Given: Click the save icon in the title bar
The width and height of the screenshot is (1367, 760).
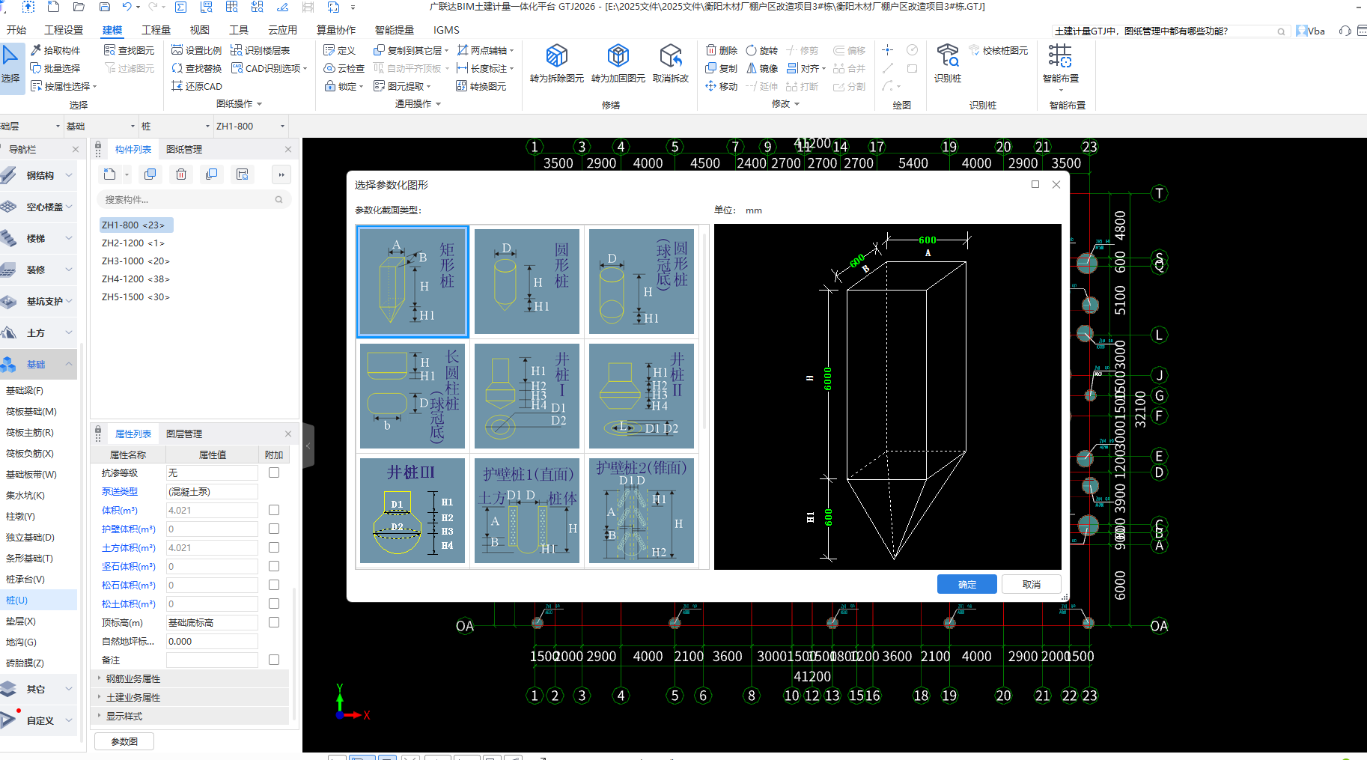Looking at the screenshot, I should click(105, 7).
